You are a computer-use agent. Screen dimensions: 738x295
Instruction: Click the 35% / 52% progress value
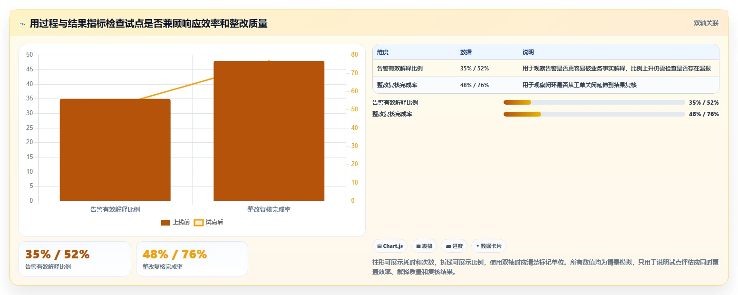point(704,102)
